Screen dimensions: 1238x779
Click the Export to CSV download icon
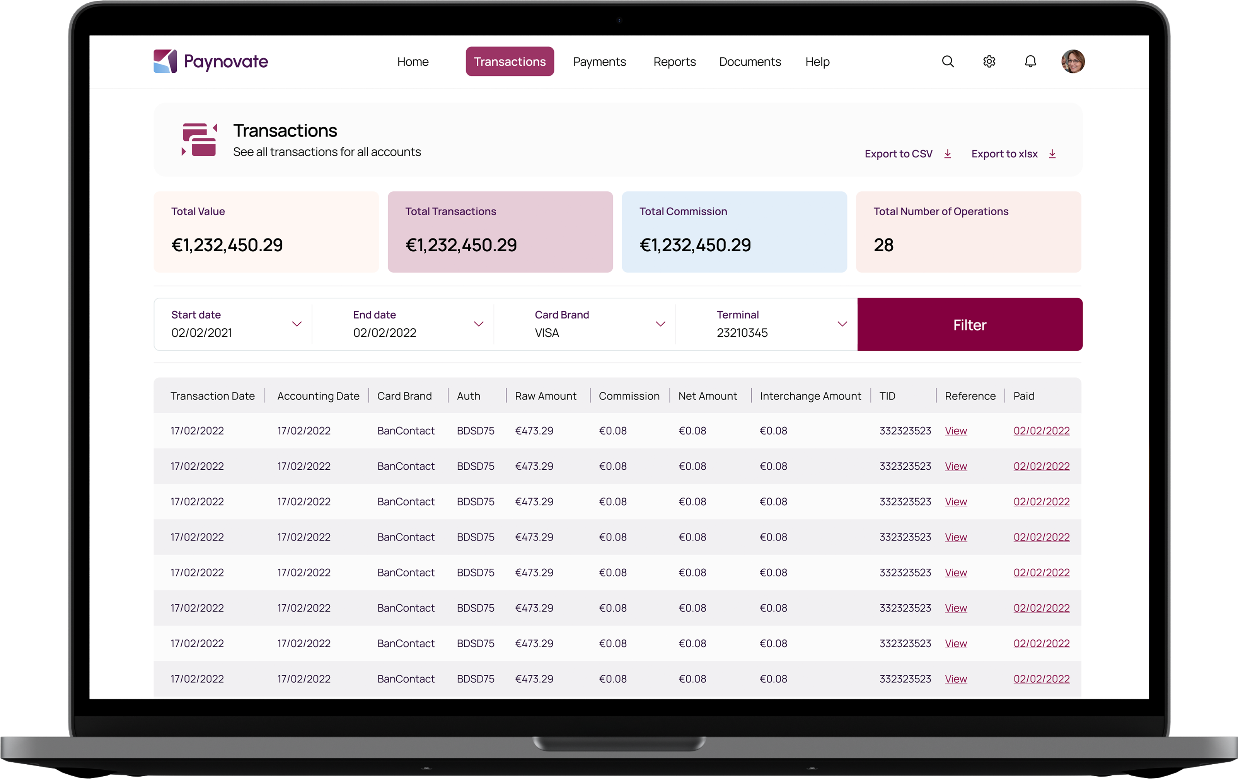tap(948, 153)
